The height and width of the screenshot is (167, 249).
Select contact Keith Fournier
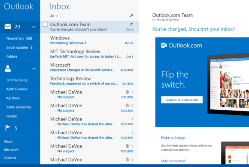[x=17, y=89]
